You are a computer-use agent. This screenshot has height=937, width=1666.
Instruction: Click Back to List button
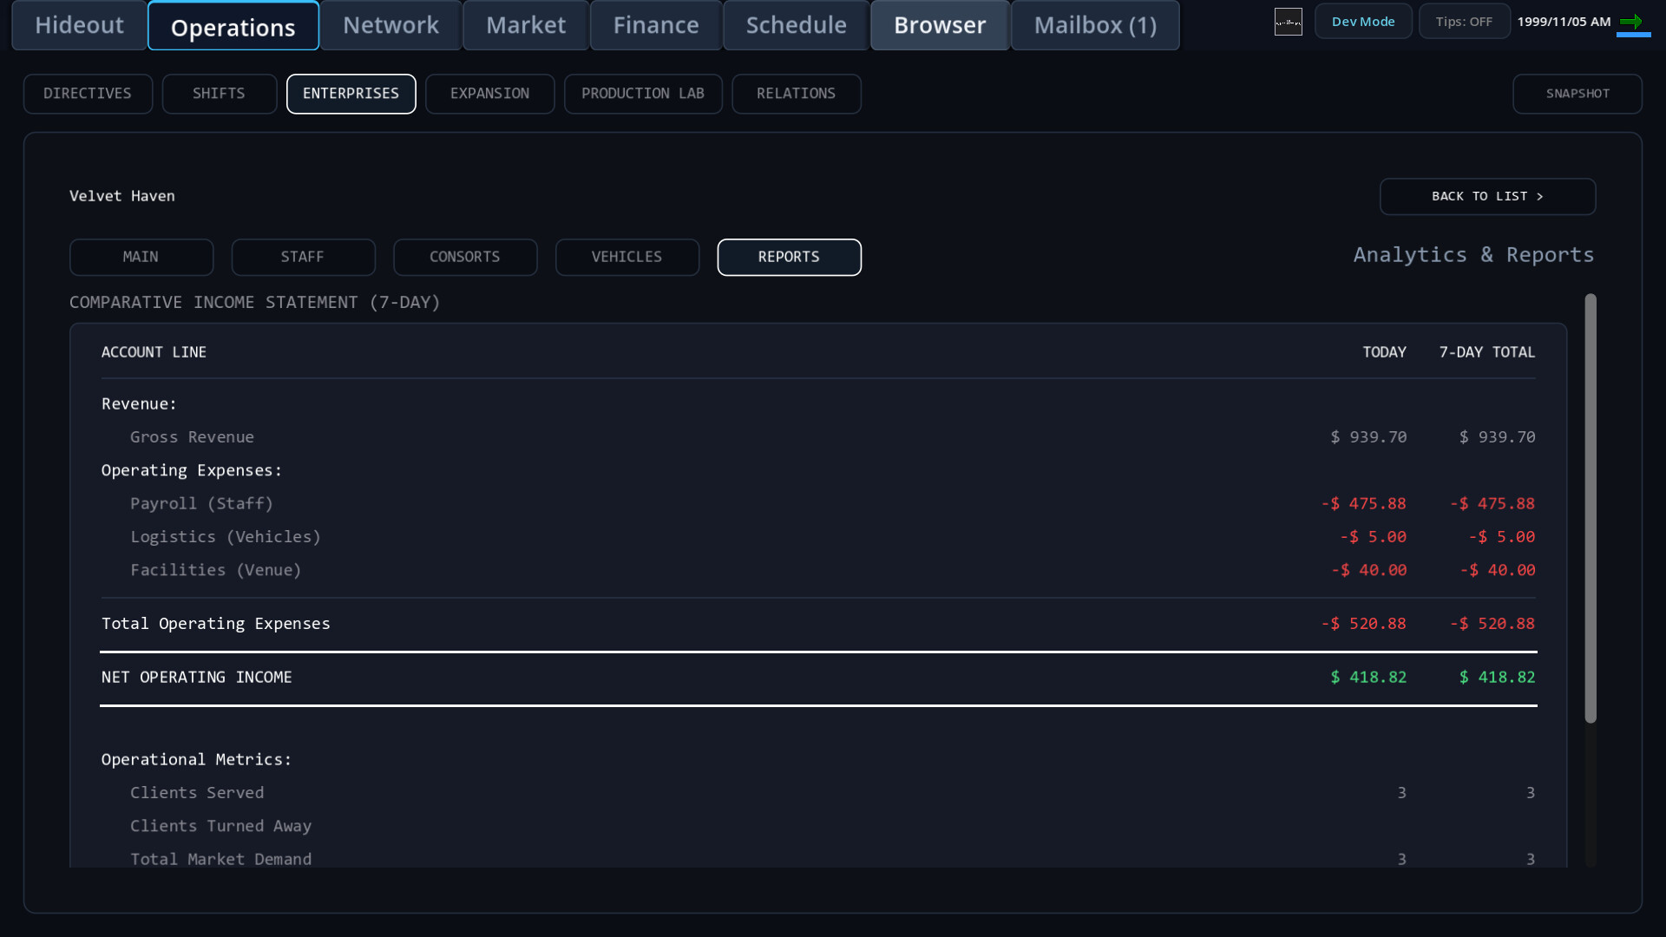(x=1487, y=197)
